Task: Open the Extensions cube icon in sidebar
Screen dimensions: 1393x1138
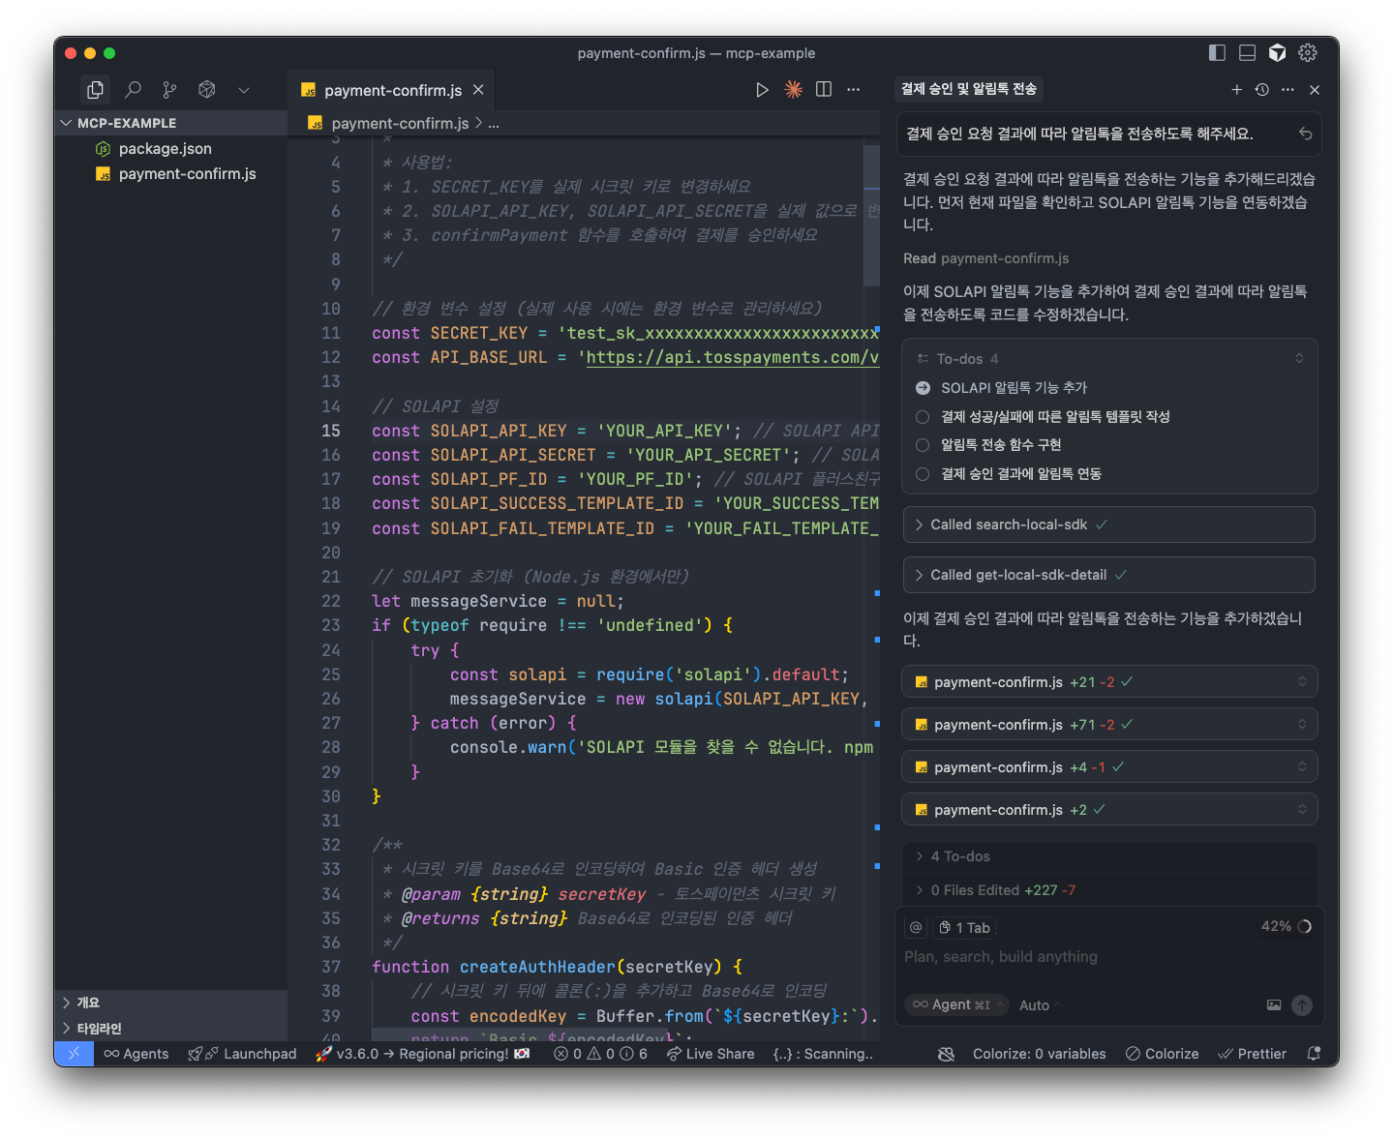Action: (206, 90)
